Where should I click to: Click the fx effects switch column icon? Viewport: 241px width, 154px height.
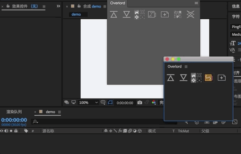point(120,131)
